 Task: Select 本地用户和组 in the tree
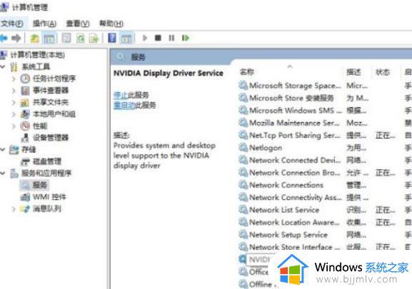click(x=54, y=114)
